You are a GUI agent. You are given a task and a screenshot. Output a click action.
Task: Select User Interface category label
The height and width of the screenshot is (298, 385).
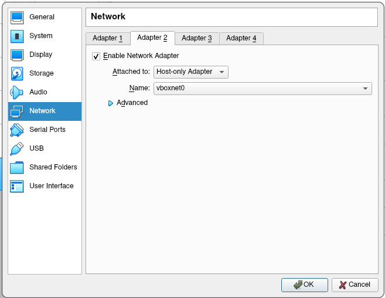52,186
